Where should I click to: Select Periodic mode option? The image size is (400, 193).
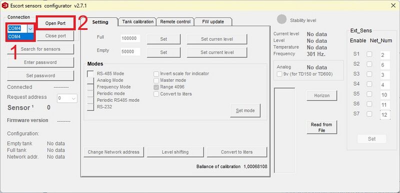pos(90,94)
